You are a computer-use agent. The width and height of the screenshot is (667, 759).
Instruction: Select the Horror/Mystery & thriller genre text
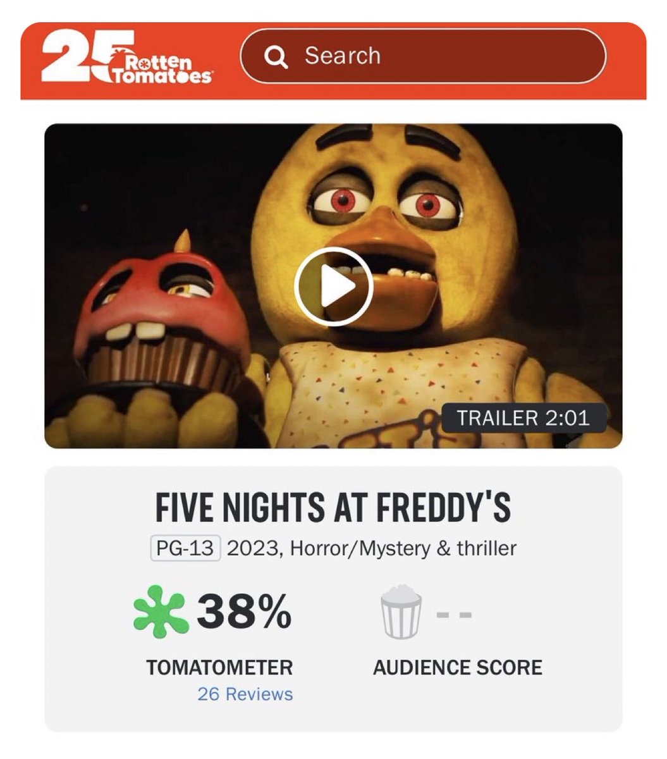tap(403, 548)
